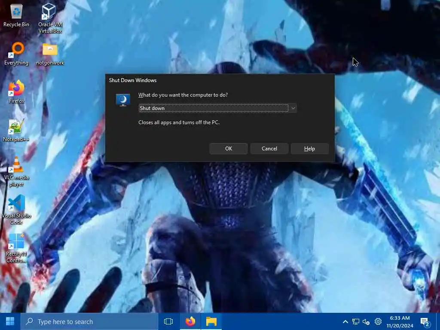Show hidden system tray icons

coord(345,321)
